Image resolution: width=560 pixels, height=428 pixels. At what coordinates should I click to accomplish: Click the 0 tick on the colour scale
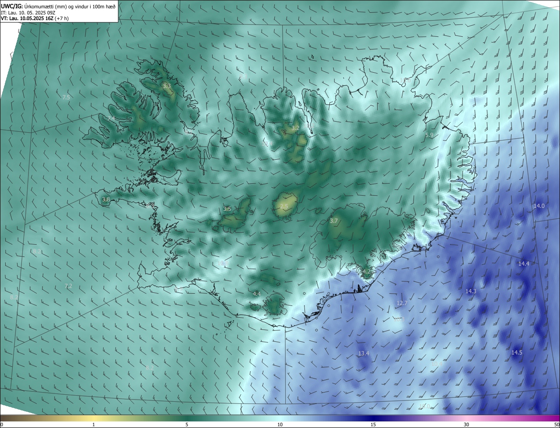(x=2, y=424)
